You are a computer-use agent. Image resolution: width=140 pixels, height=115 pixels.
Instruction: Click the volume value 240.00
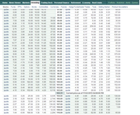point(93,54)
